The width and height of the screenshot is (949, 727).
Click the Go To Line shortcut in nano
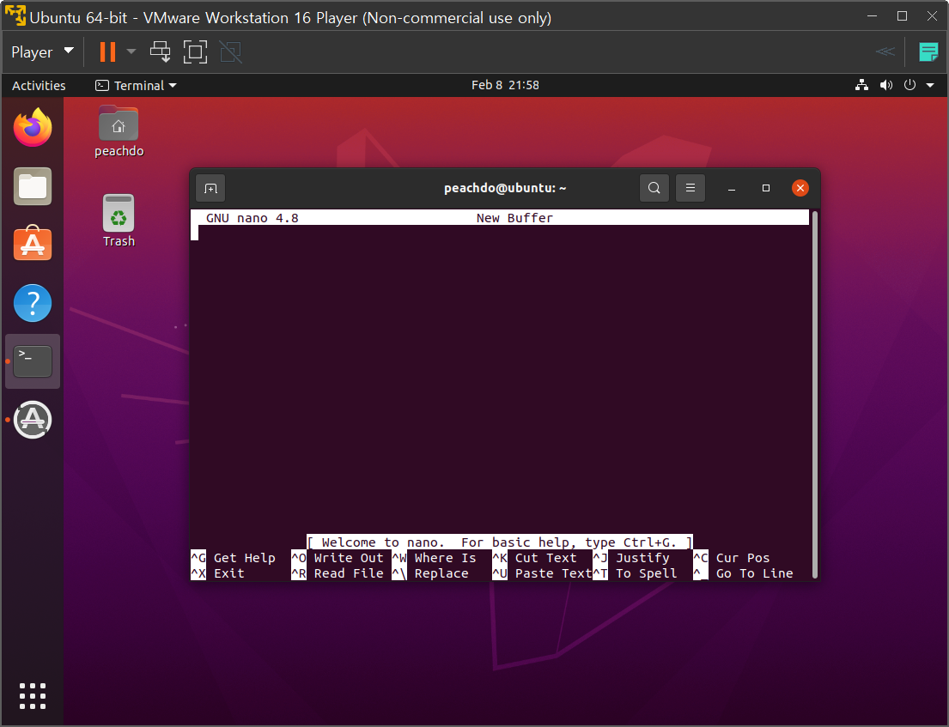(x=743, y=573)
